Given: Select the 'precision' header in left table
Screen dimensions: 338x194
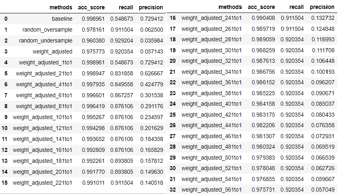Looking at the screenshot, I should pos(151,8).
